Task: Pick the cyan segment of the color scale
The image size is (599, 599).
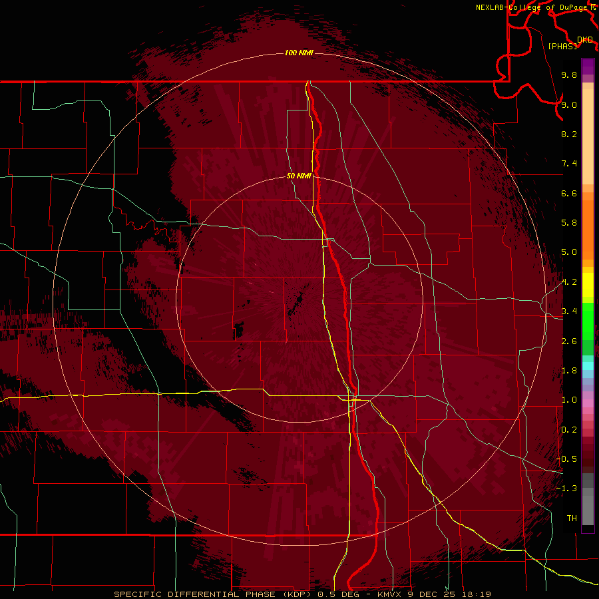Action: tap(588, 366)
